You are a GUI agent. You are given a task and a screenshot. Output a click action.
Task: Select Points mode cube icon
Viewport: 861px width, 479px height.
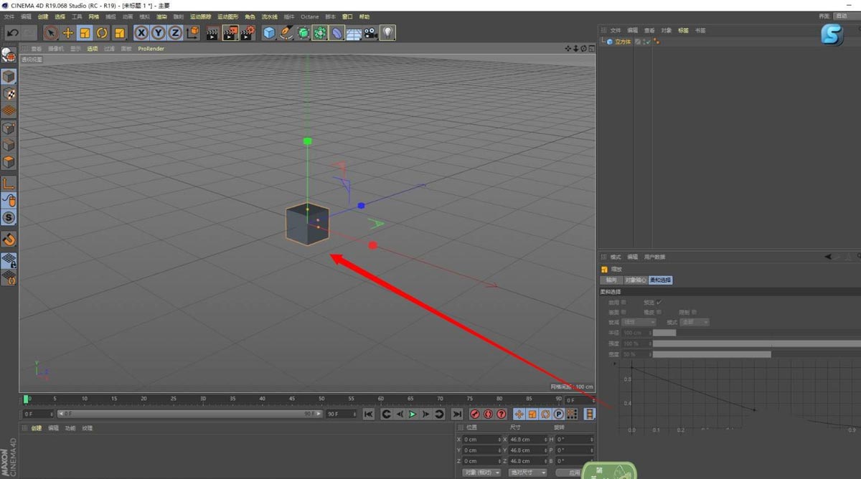point(9,128)
